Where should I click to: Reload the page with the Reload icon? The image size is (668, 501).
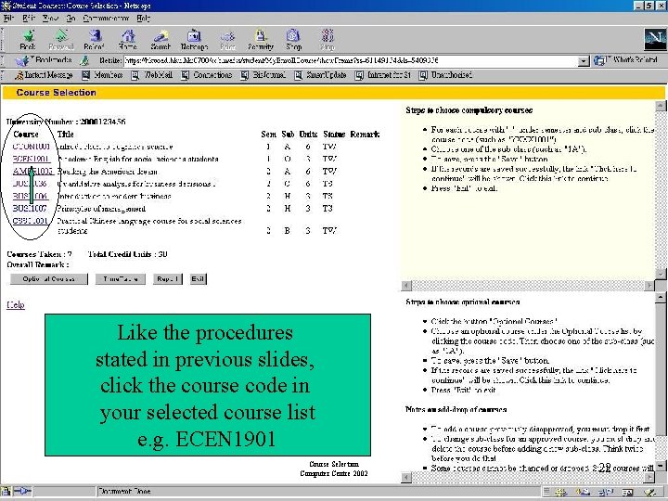[x=94, y=40]
